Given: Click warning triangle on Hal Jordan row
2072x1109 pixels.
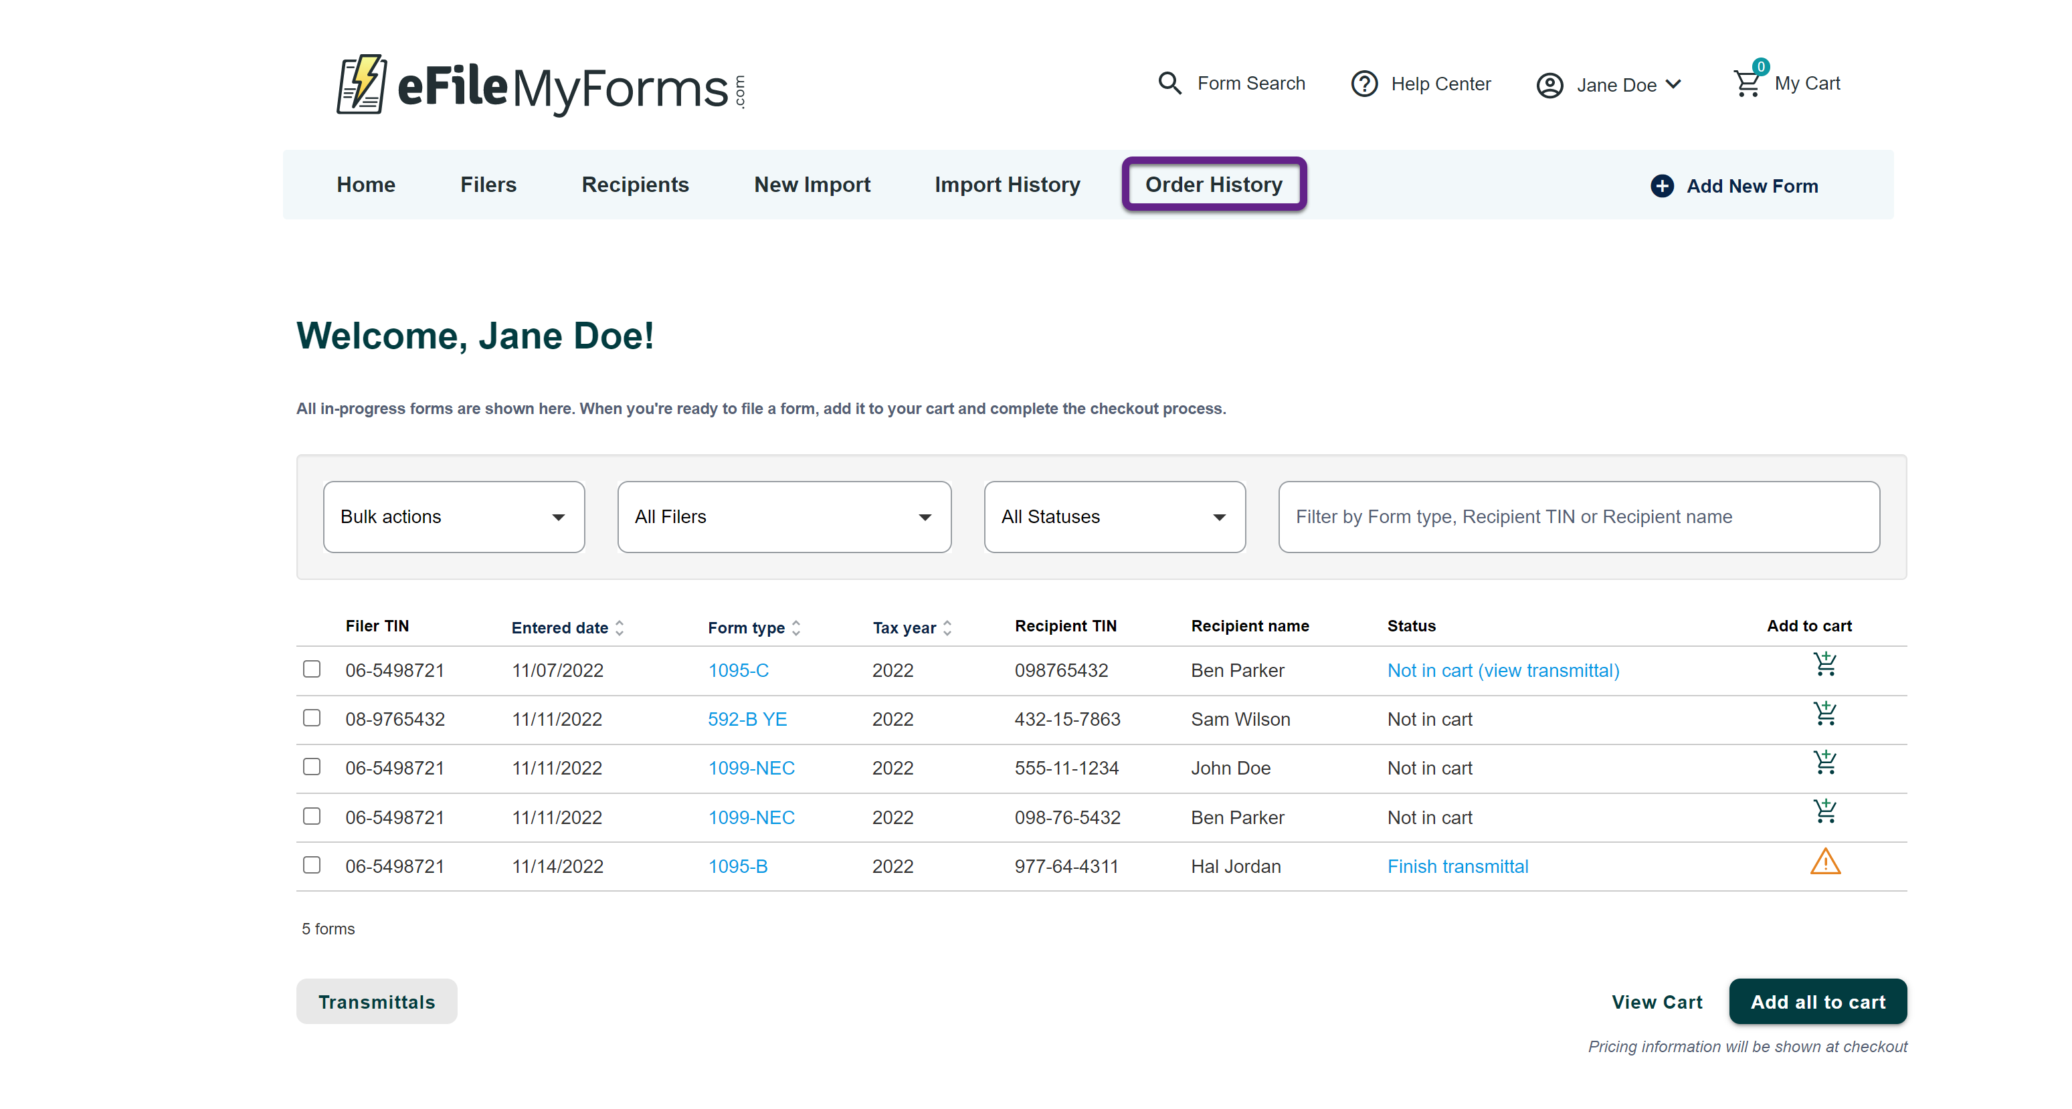Looking at the screenshot, I should click(1824, 862).
